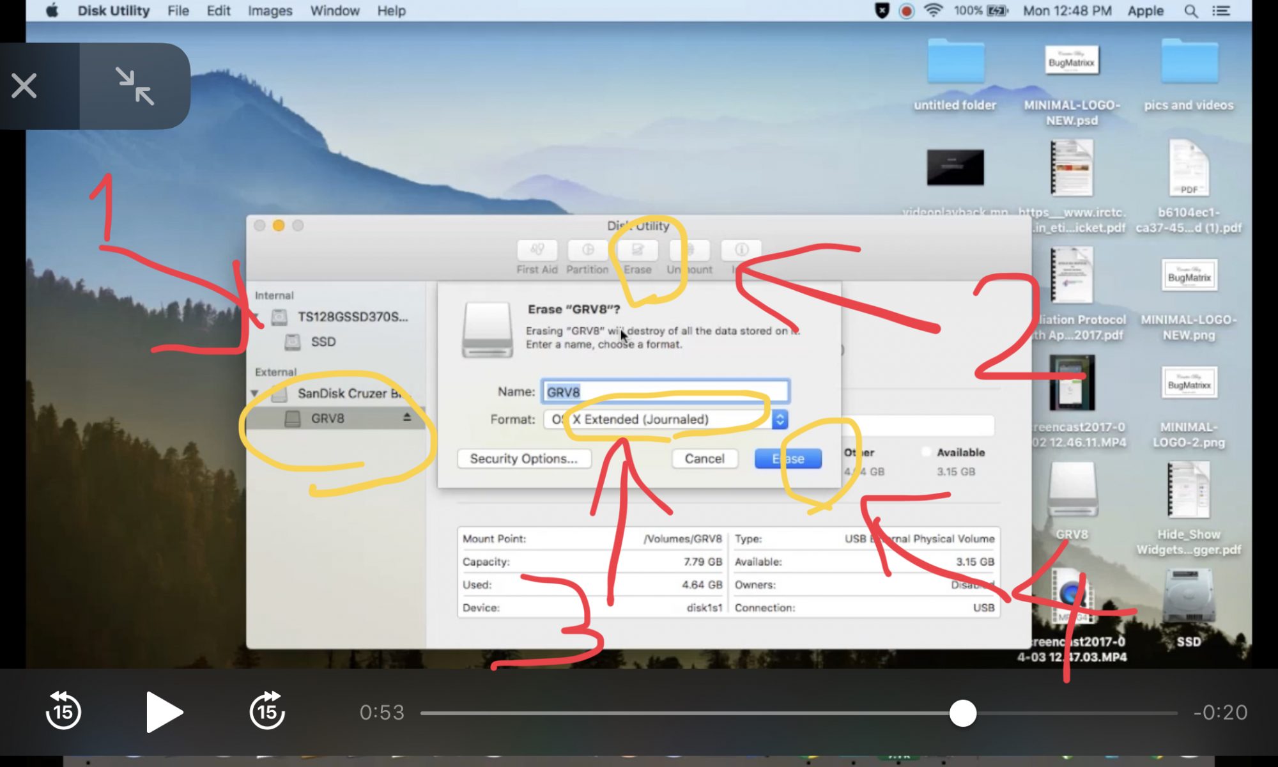The width and height of the screenshot is (1278, 767).
Task: Open the Disk Utility menu
Action: point(114,11)
